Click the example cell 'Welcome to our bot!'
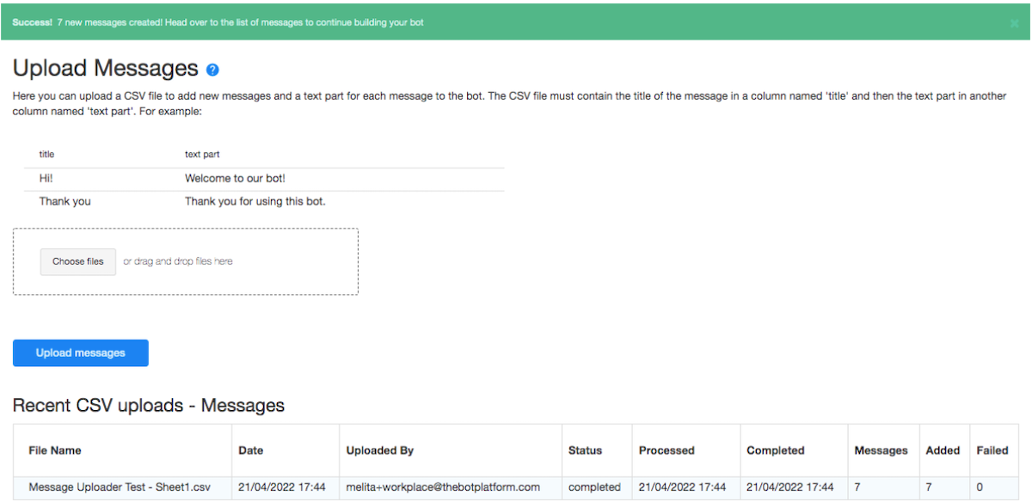 click(x=235, y=179)
